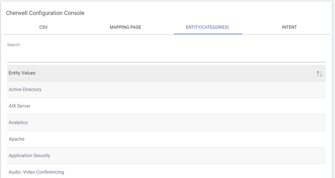The image size is (335, 178).
Task: Click the sort arrows icon in header
Action: point(319,74)
